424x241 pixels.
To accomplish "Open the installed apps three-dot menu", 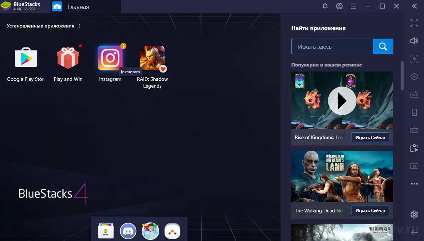I will (x=79, y=26).
